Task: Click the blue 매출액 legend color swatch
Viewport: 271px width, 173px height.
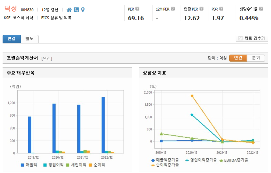Action: coord(22,165)
